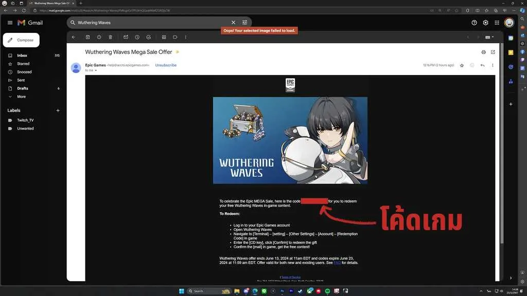
Task: Click the Compose button
Action: pyautogui.click(x=21, y=40)
